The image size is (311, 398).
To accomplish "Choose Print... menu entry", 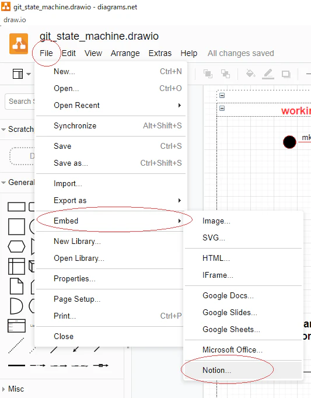I will [x=110, y=316].
